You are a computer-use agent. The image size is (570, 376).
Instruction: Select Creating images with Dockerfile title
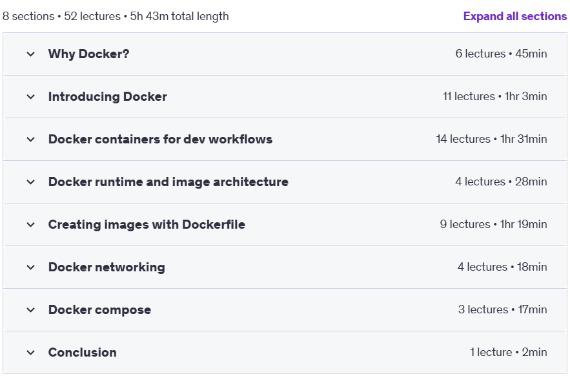(x=147, y=224)
